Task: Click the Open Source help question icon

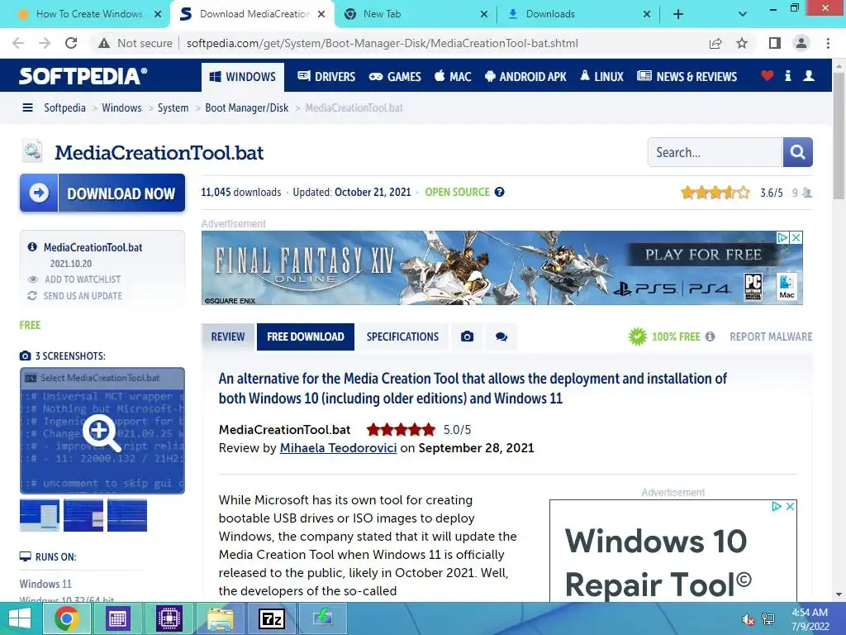Action: tap(500, 192)
